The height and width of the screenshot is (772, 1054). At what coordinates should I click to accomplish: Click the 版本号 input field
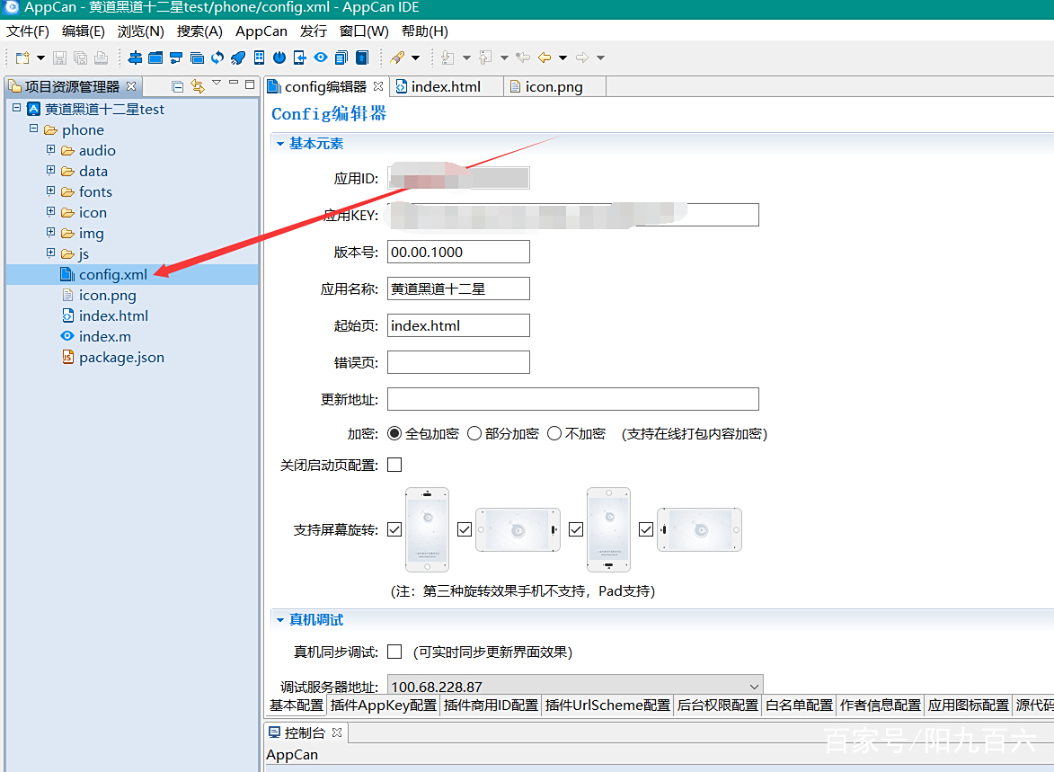458,253
